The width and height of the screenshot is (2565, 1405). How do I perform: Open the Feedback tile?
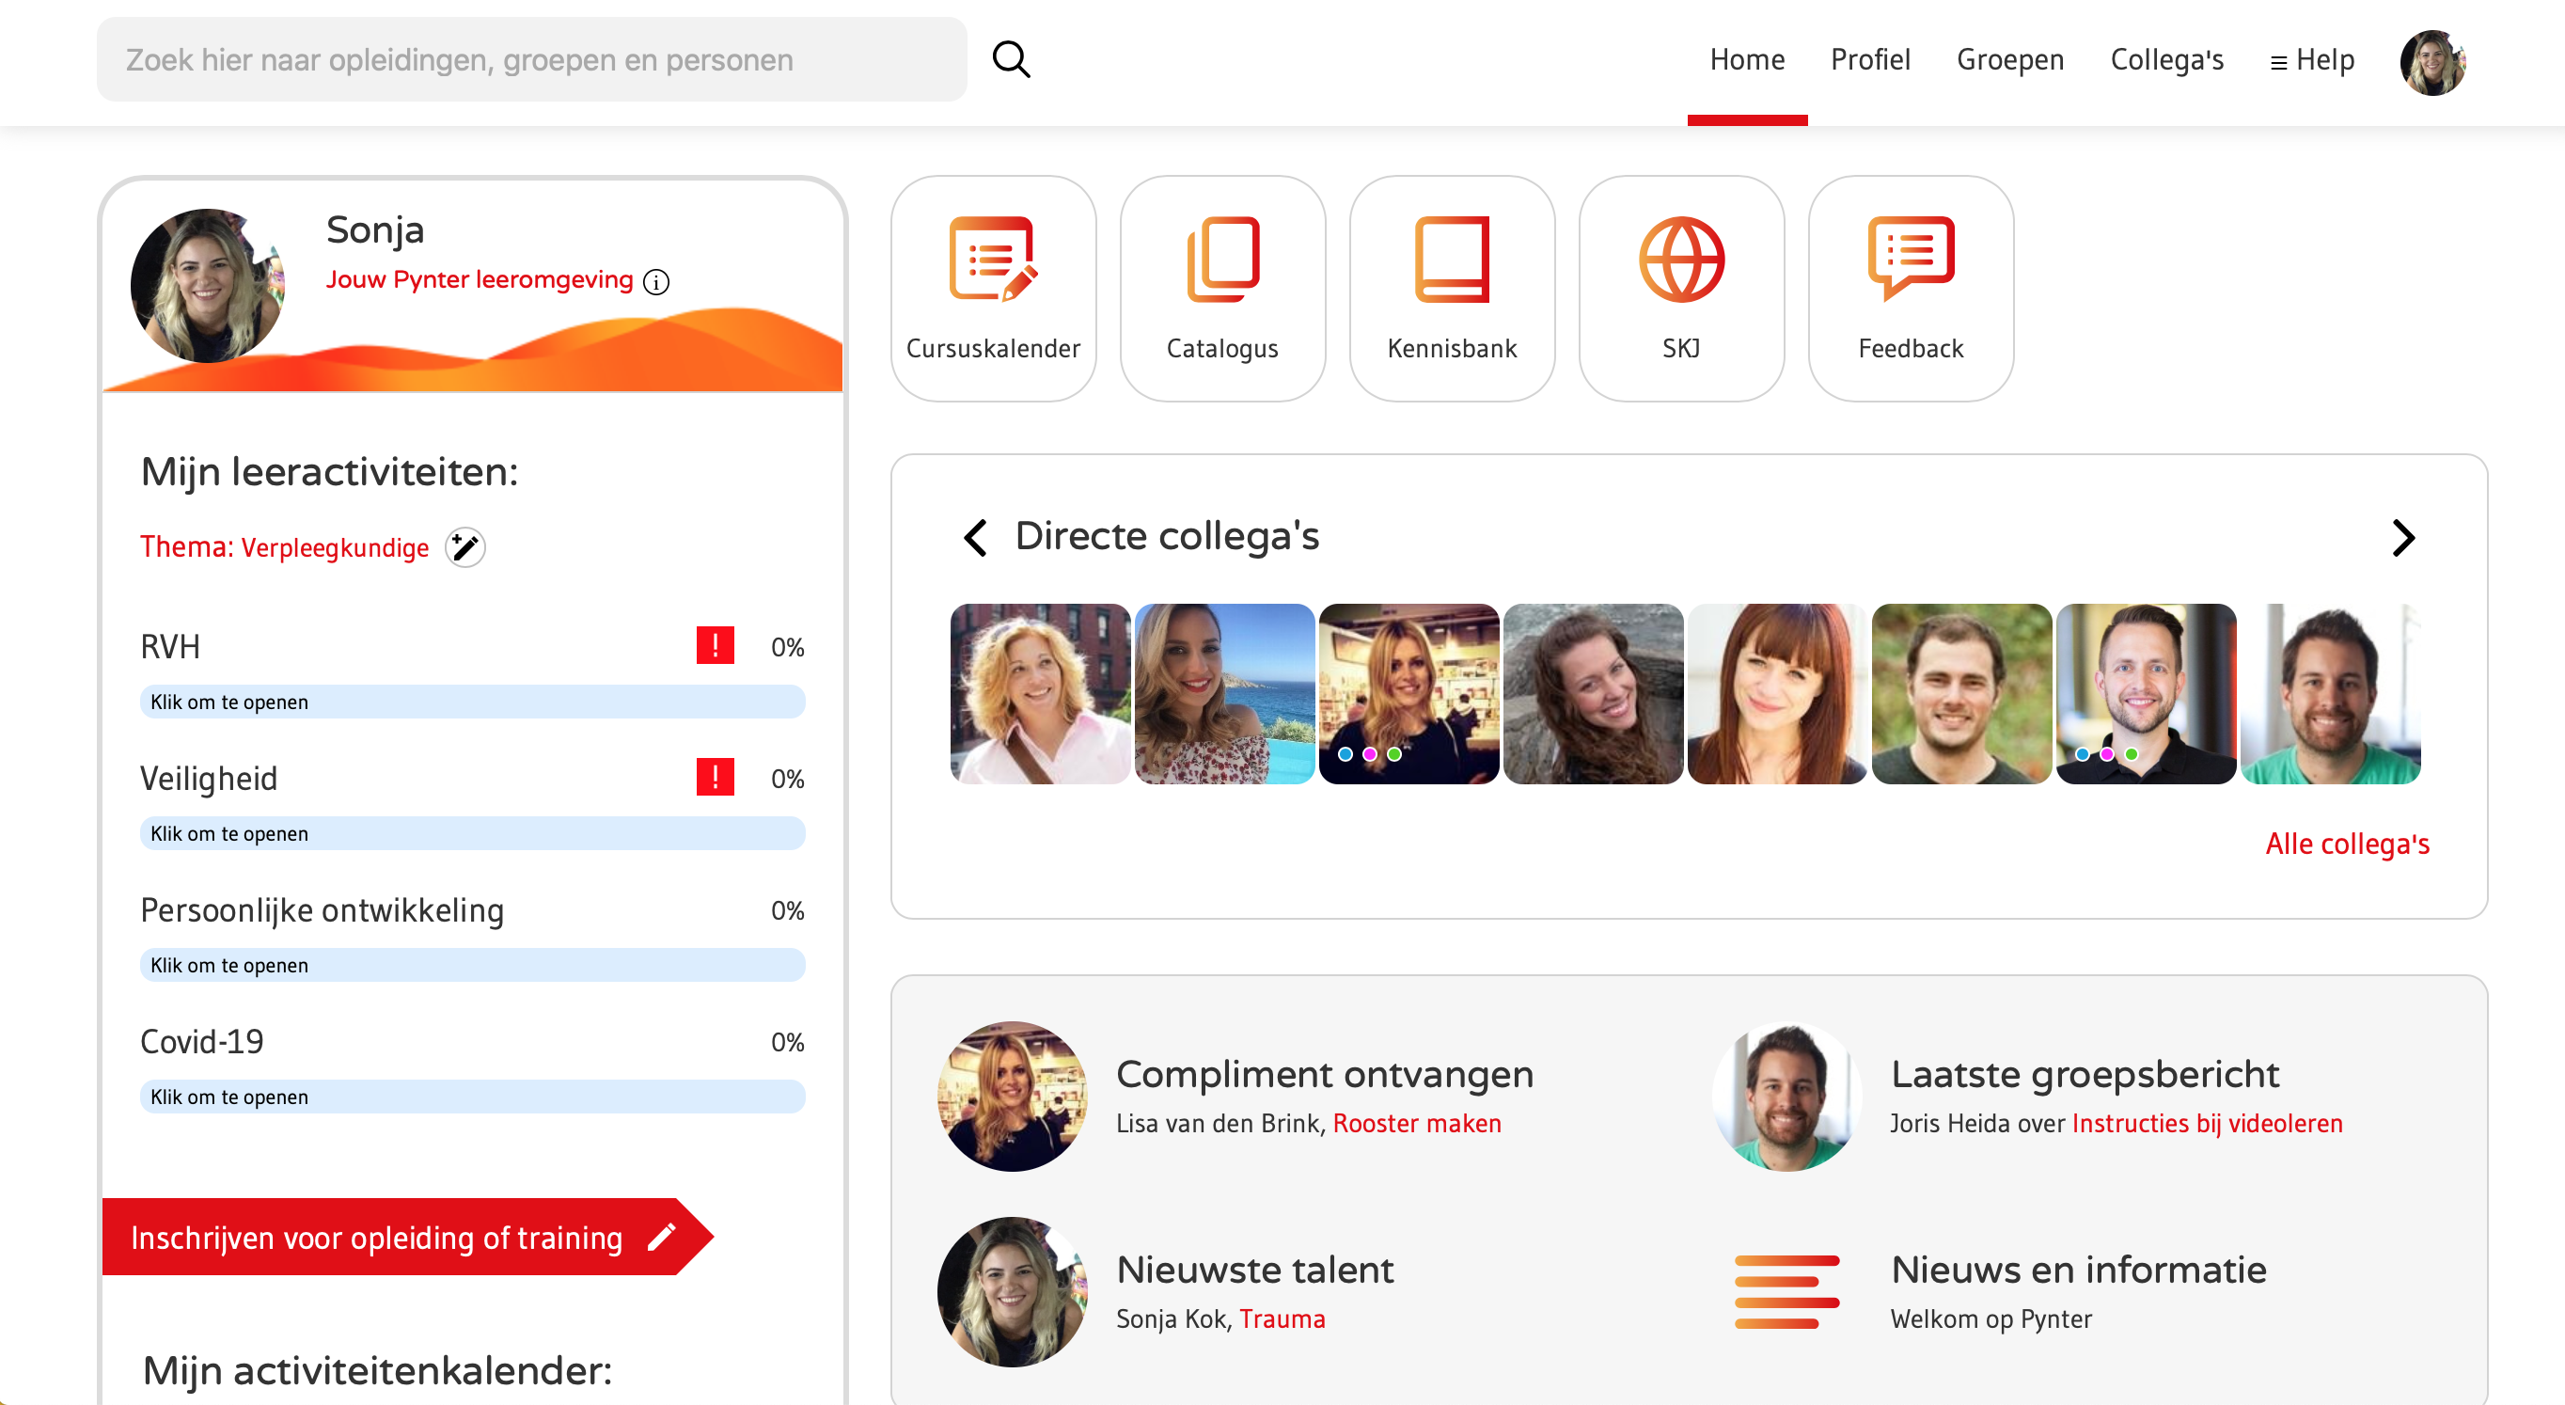coord(1911,289)
